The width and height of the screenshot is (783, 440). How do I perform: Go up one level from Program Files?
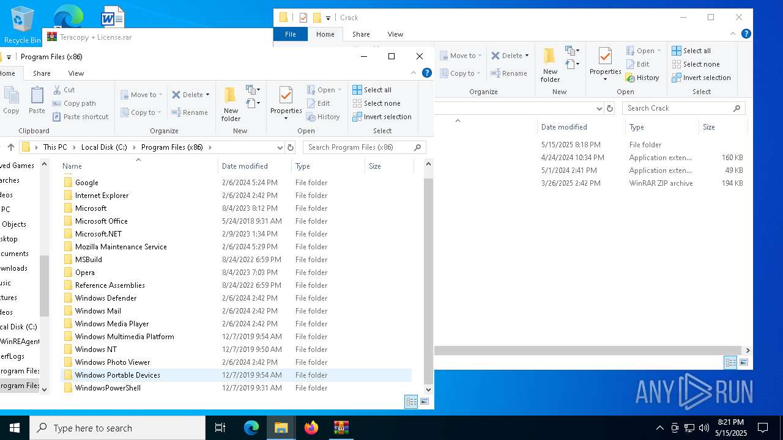(11, 147)
